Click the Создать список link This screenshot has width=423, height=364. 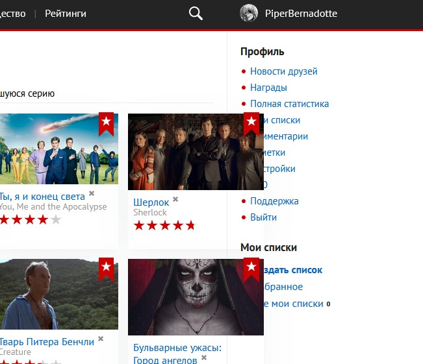[x=293, y=270]
